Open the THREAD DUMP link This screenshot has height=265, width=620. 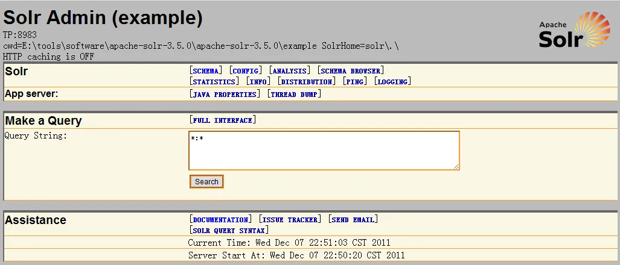click(294, 94)
